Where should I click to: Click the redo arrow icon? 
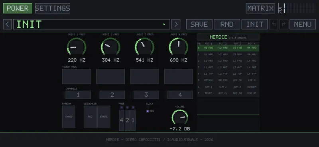(284, 24)
